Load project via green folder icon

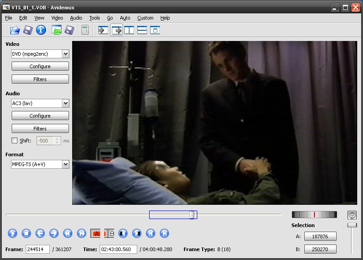pos(57,30)
